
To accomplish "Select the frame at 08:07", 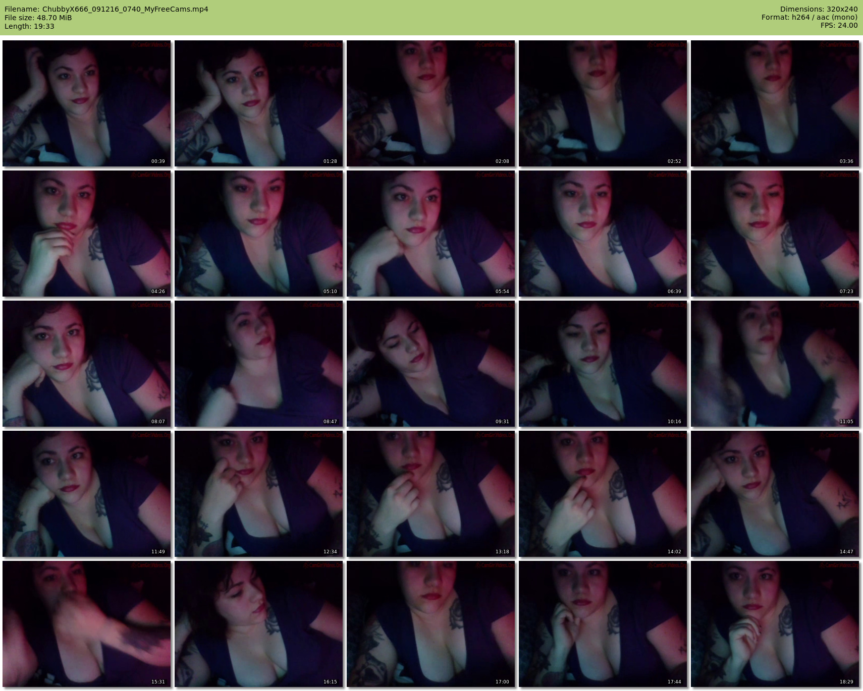I will tap(87, 364).
